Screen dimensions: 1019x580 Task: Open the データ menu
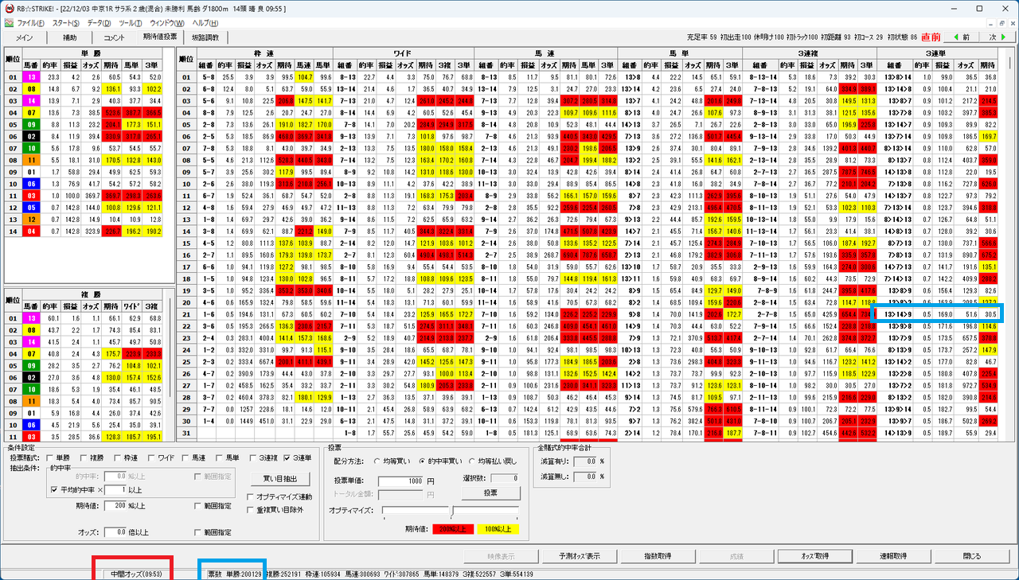pos(100,23)
